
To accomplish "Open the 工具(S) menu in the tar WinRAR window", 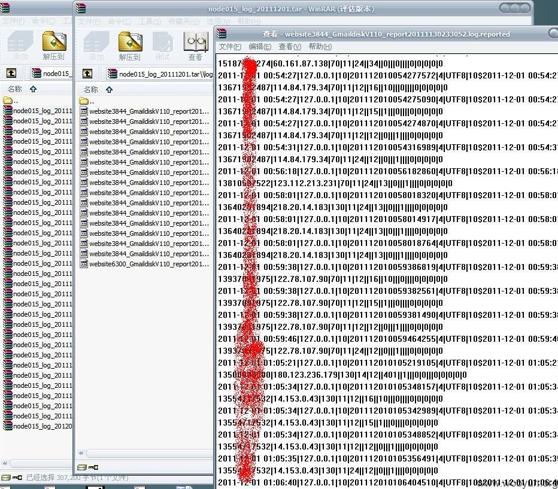I will (150, 22).
